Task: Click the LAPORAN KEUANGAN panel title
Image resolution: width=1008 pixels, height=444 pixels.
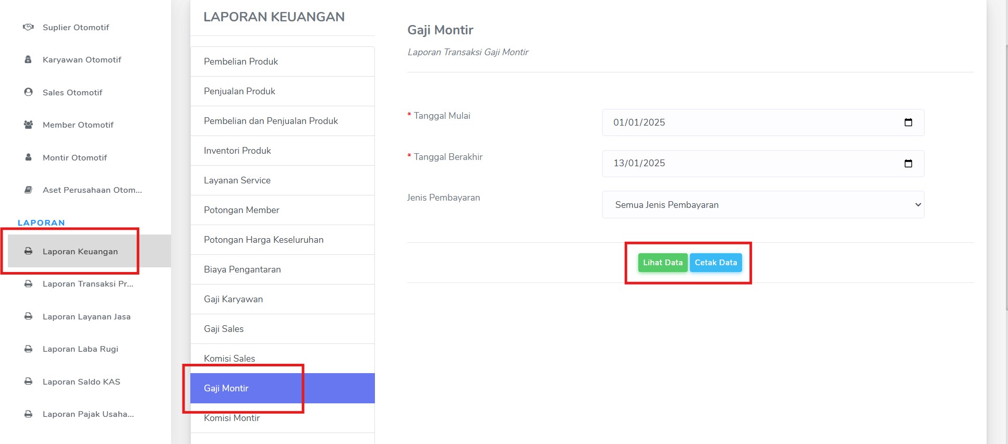Action: [x=274, y=17]
